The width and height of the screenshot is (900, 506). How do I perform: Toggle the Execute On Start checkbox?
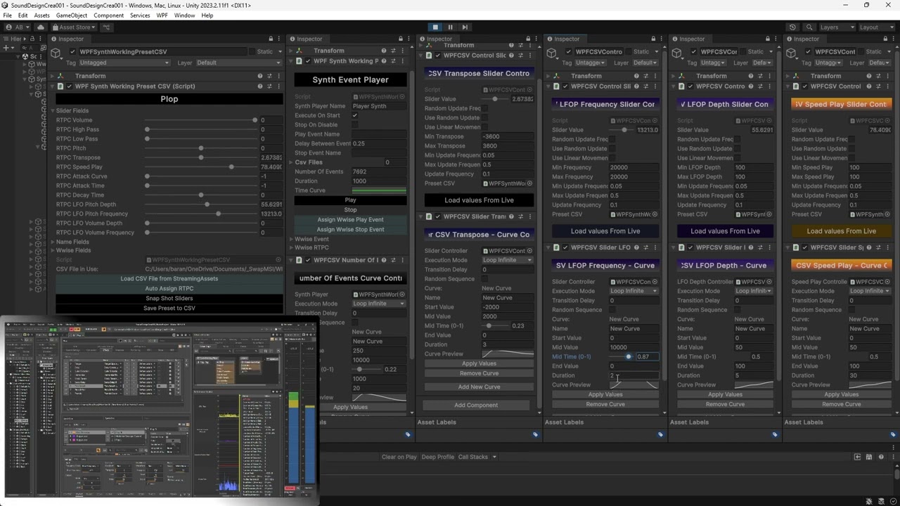[355, 115]
